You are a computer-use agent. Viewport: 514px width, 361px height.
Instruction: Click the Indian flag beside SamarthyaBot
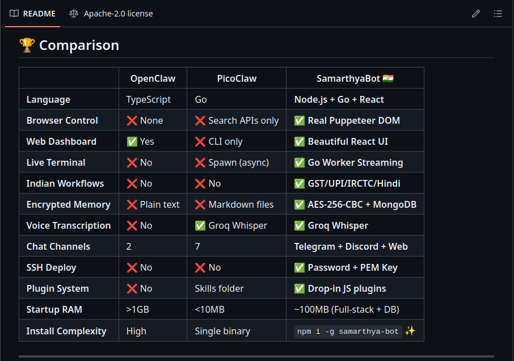click(x=387, y=78)
